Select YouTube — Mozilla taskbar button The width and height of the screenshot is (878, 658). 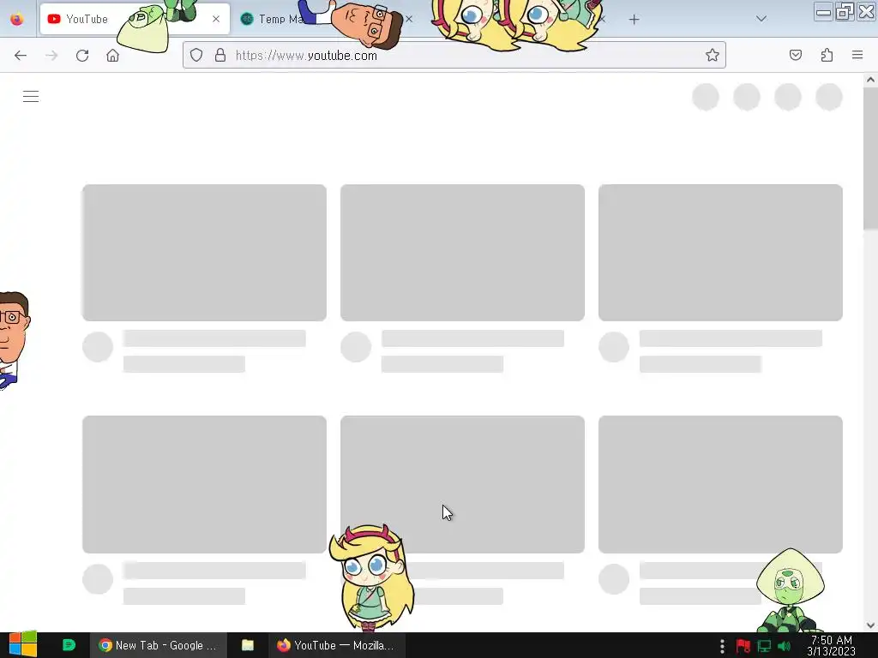(x=336, y=645)
